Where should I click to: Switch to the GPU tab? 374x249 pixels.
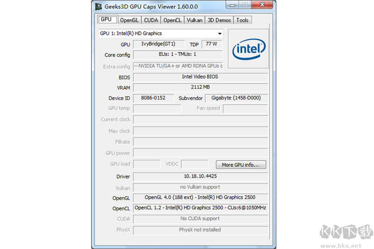(107, 20)
